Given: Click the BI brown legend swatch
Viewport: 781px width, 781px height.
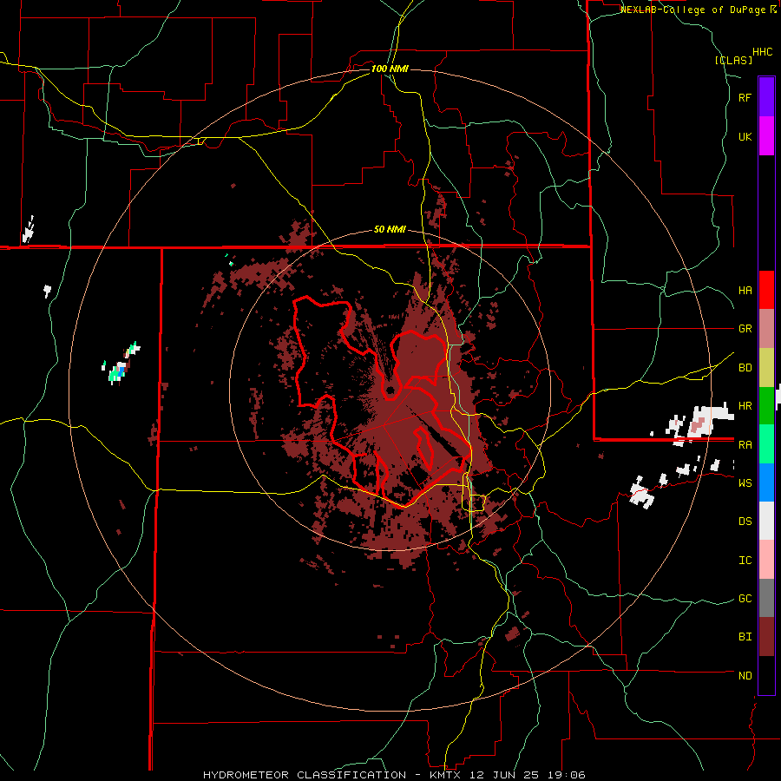Looking at the screenshot, I should pyautogui.click(x=766, y=637).
